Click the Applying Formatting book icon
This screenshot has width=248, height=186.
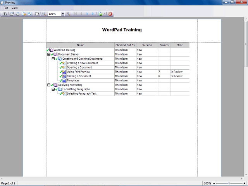[x=55, y=85]
